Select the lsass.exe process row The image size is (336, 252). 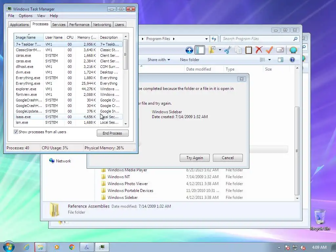tap(69, 117)
